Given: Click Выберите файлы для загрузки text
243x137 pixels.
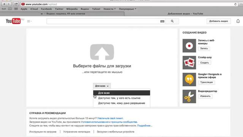Looking at the screenshot, I should coord(102,66).
